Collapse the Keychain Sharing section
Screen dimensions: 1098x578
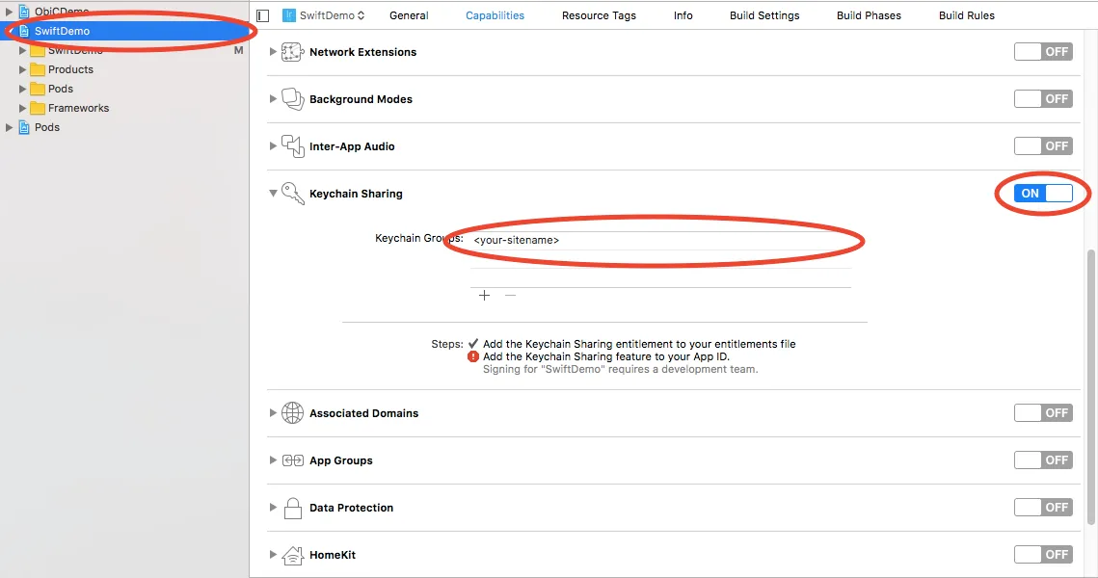coord(273,194)
